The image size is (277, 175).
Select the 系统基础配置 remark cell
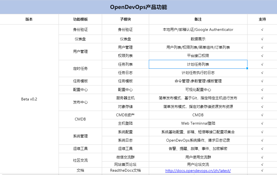[198, 132]
